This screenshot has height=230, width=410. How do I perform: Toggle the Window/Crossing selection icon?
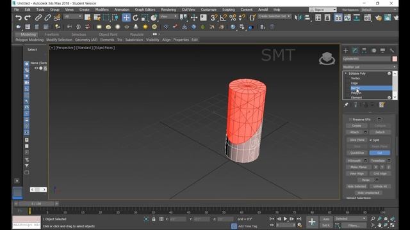(115, 17)
